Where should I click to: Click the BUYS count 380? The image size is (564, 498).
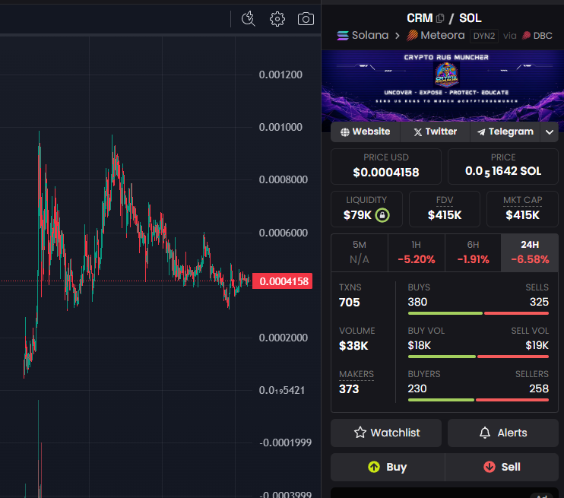tap(417, 302)
